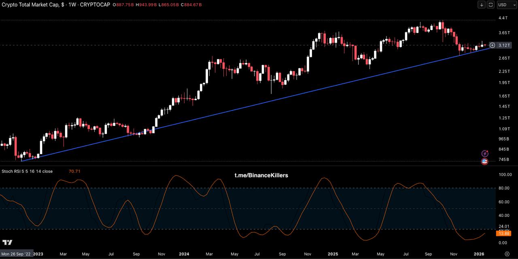
Task: Open the USD currency dropdown
Action: click(x=505, y=5)
